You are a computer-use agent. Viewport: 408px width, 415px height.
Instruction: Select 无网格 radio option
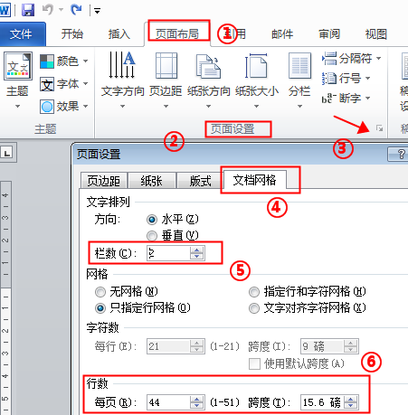click(x=100, y=292)
